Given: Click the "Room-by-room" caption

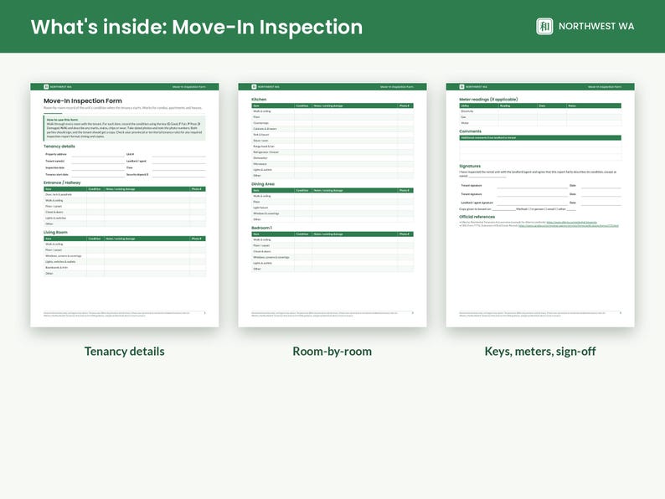Looking at the screenshot, I should (332, 351).
